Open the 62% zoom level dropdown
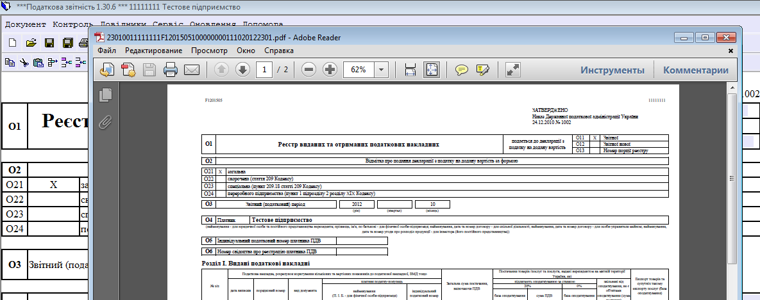Image resolution: width=760 pixels, height=300 pixels. (x=382, y=70)
